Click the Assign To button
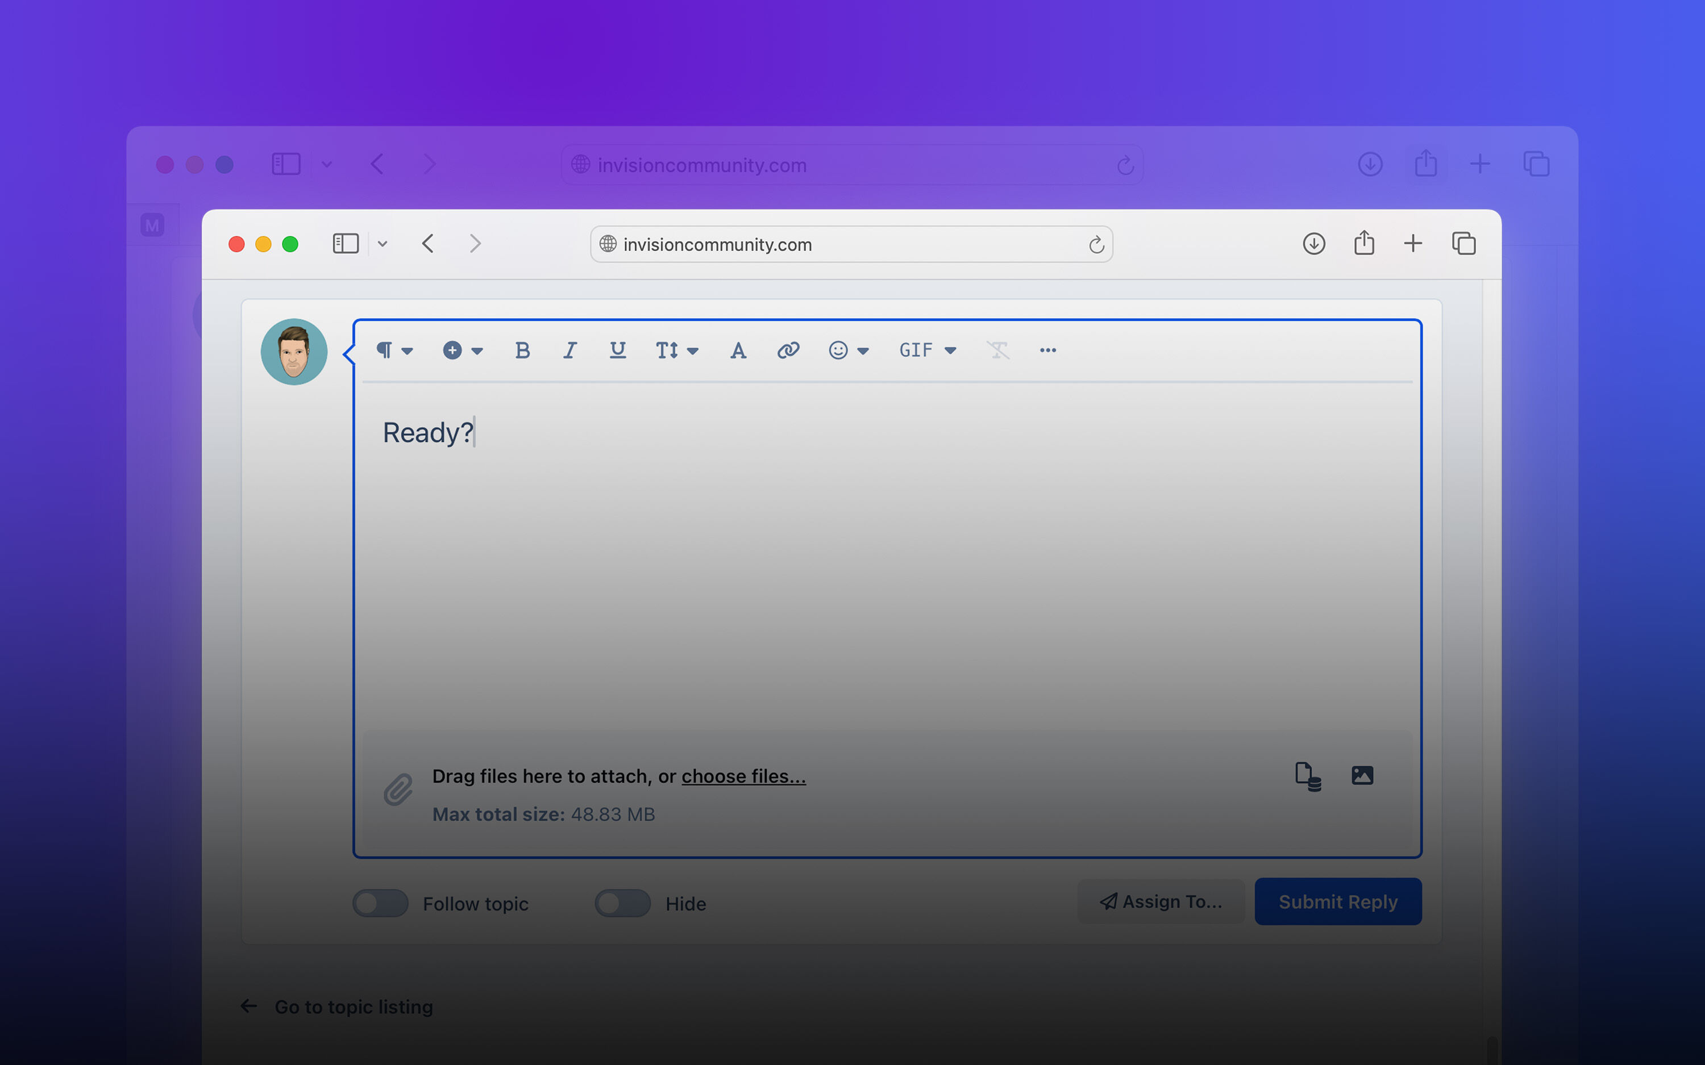The image size is (1705, 1065). tap(1159, 902)
